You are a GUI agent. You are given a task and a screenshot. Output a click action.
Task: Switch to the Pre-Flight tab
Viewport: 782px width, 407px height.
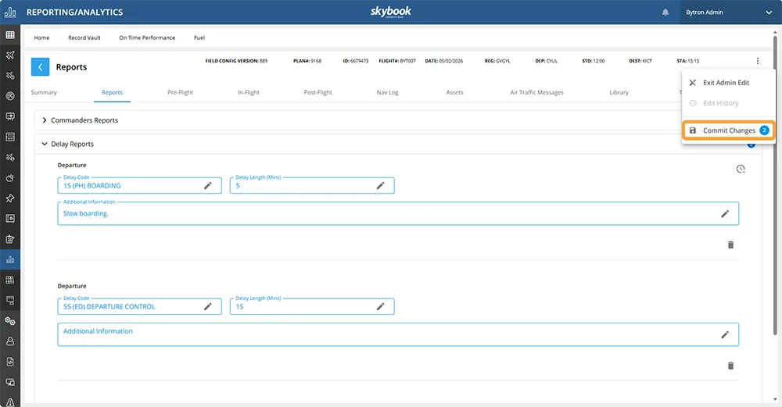pyautogui.click(x=180, y=92)
